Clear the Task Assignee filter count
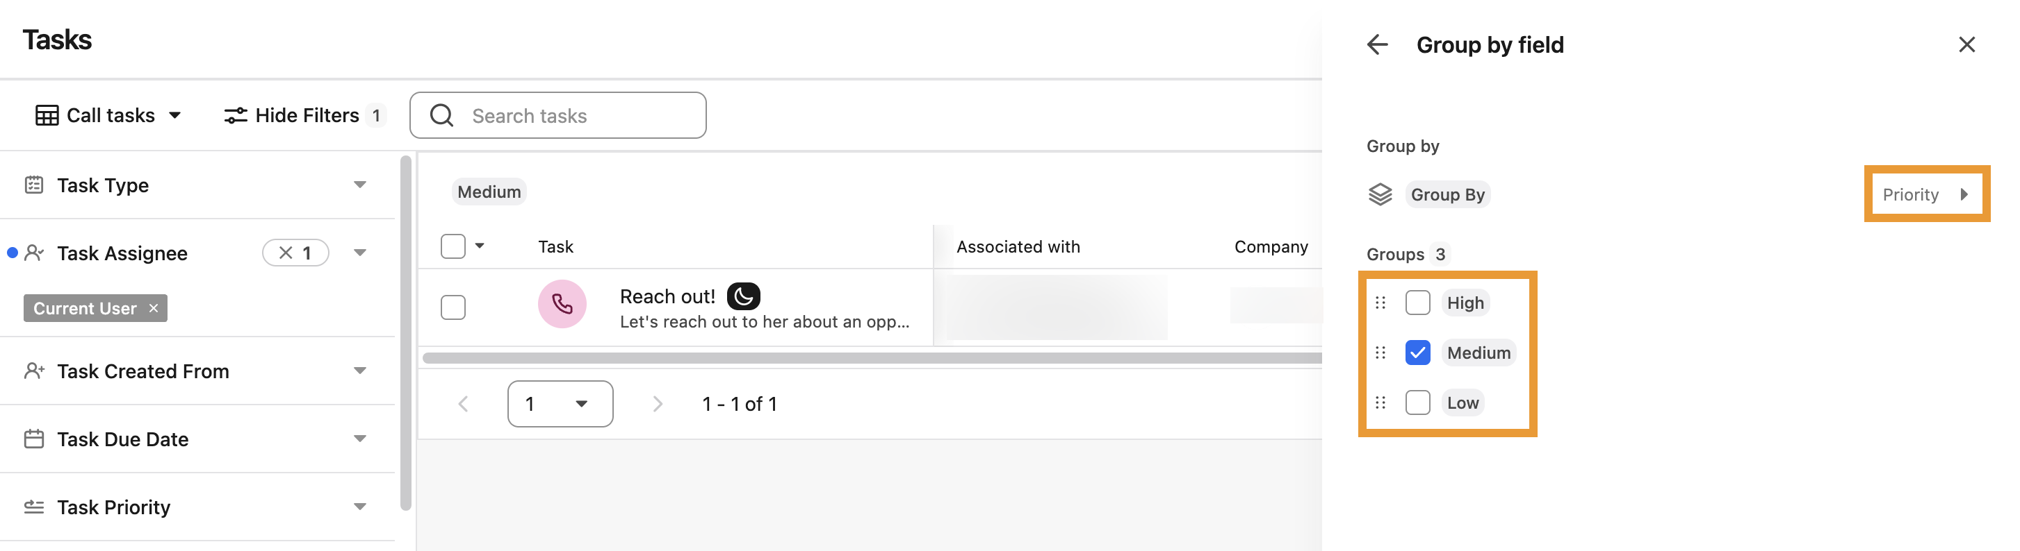 pyautogui.click(x=286, y=253)
